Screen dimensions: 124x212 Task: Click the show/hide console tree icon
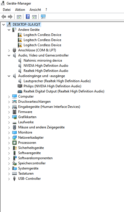click(x=19, y=17)
